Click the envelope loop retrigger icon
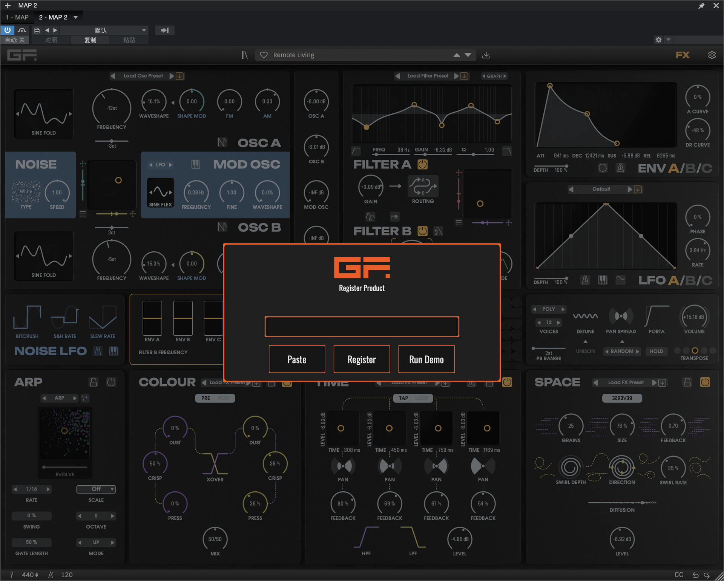This screenshot has height=581, width=724. tap(603, 168)
